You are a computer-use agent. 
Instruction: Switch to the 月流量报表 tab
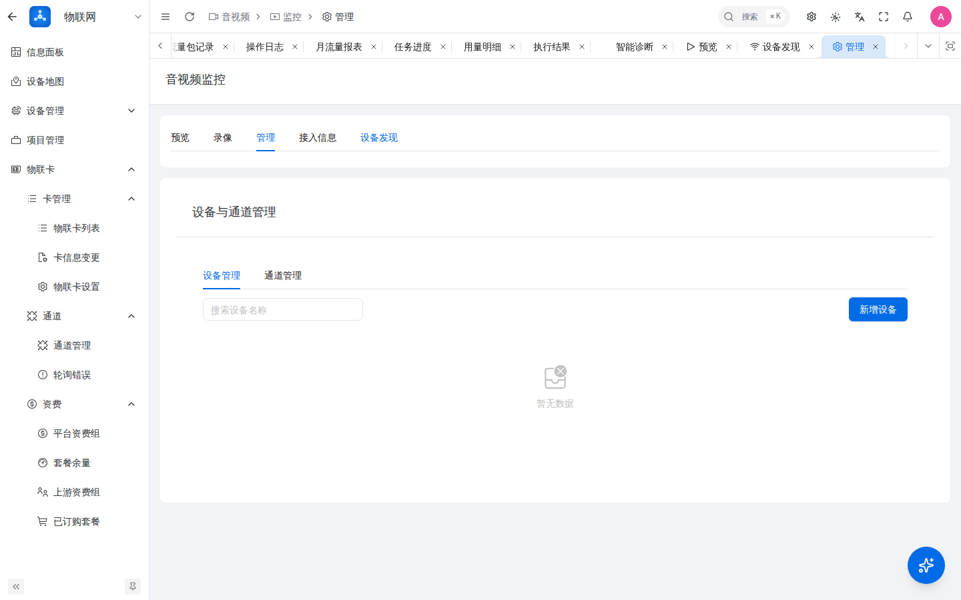pyautogui.click(x=339, y=47)
